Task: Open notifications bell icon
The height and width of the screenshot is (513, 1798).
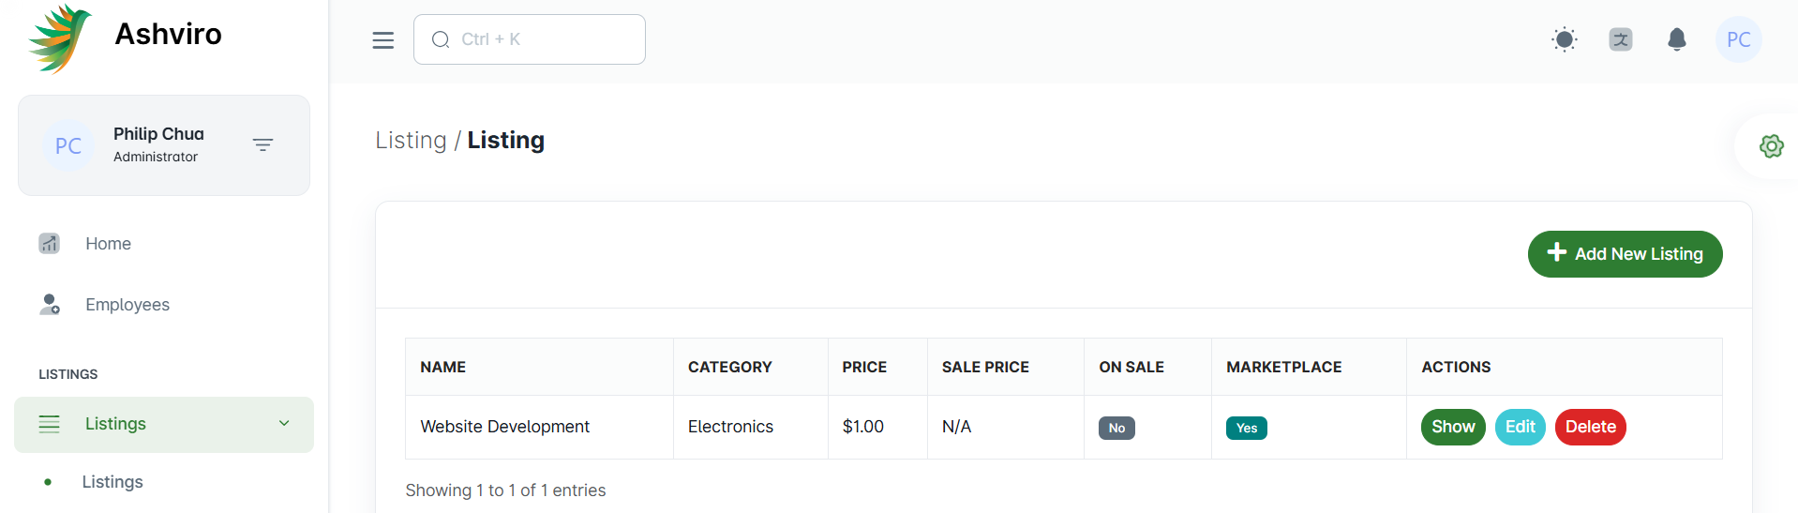Action: click(x=1676, y=39)
